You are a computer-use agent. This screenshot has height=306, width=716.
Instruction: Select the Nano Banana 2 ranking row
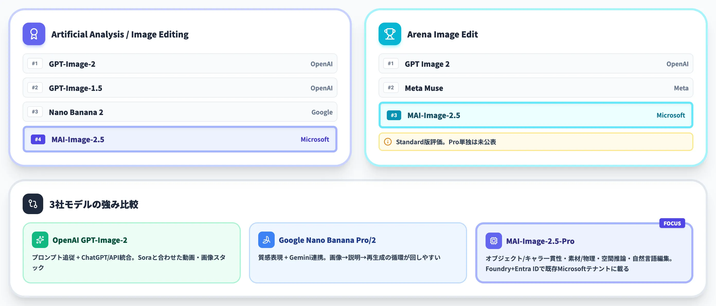180,112
